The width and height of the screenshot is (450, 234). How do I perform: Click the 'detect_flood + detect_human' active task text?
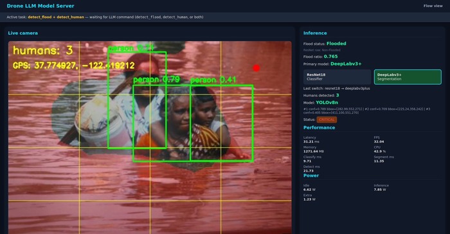pyautogui.click(x=56, y=17)
